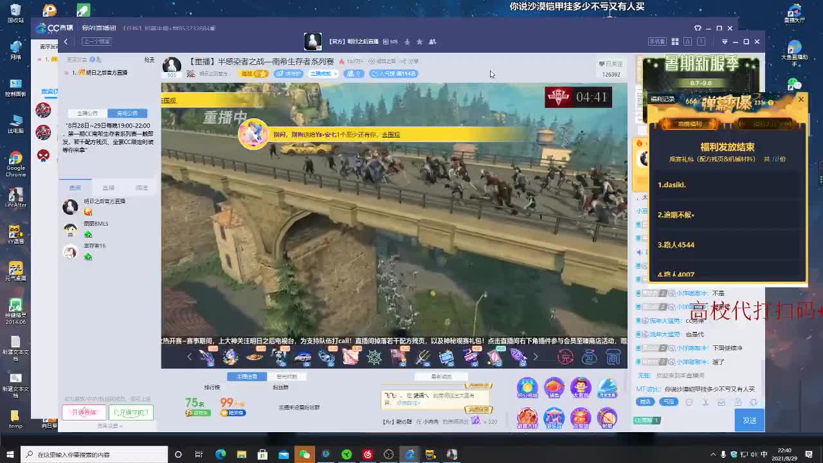Open the 人气榜 第114名 ranking badge
823x463 pixels.
pos(393,73)
